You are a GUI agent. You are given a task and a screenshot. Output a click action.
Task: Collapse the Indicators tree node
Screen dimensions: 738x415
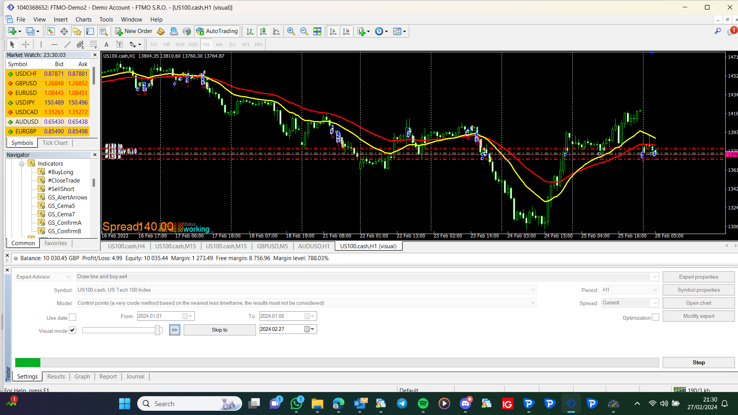(22, 164)
